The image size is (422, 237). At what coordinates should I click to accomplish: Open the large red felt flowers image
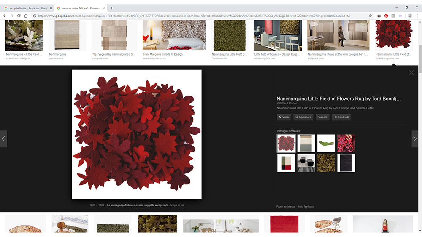click(x=137, y=134)
